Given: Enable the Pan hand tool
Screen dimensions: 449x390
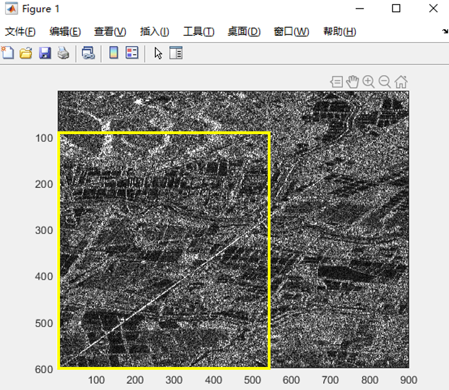Looking at the screenshot, I should click(x=352, y=81).
